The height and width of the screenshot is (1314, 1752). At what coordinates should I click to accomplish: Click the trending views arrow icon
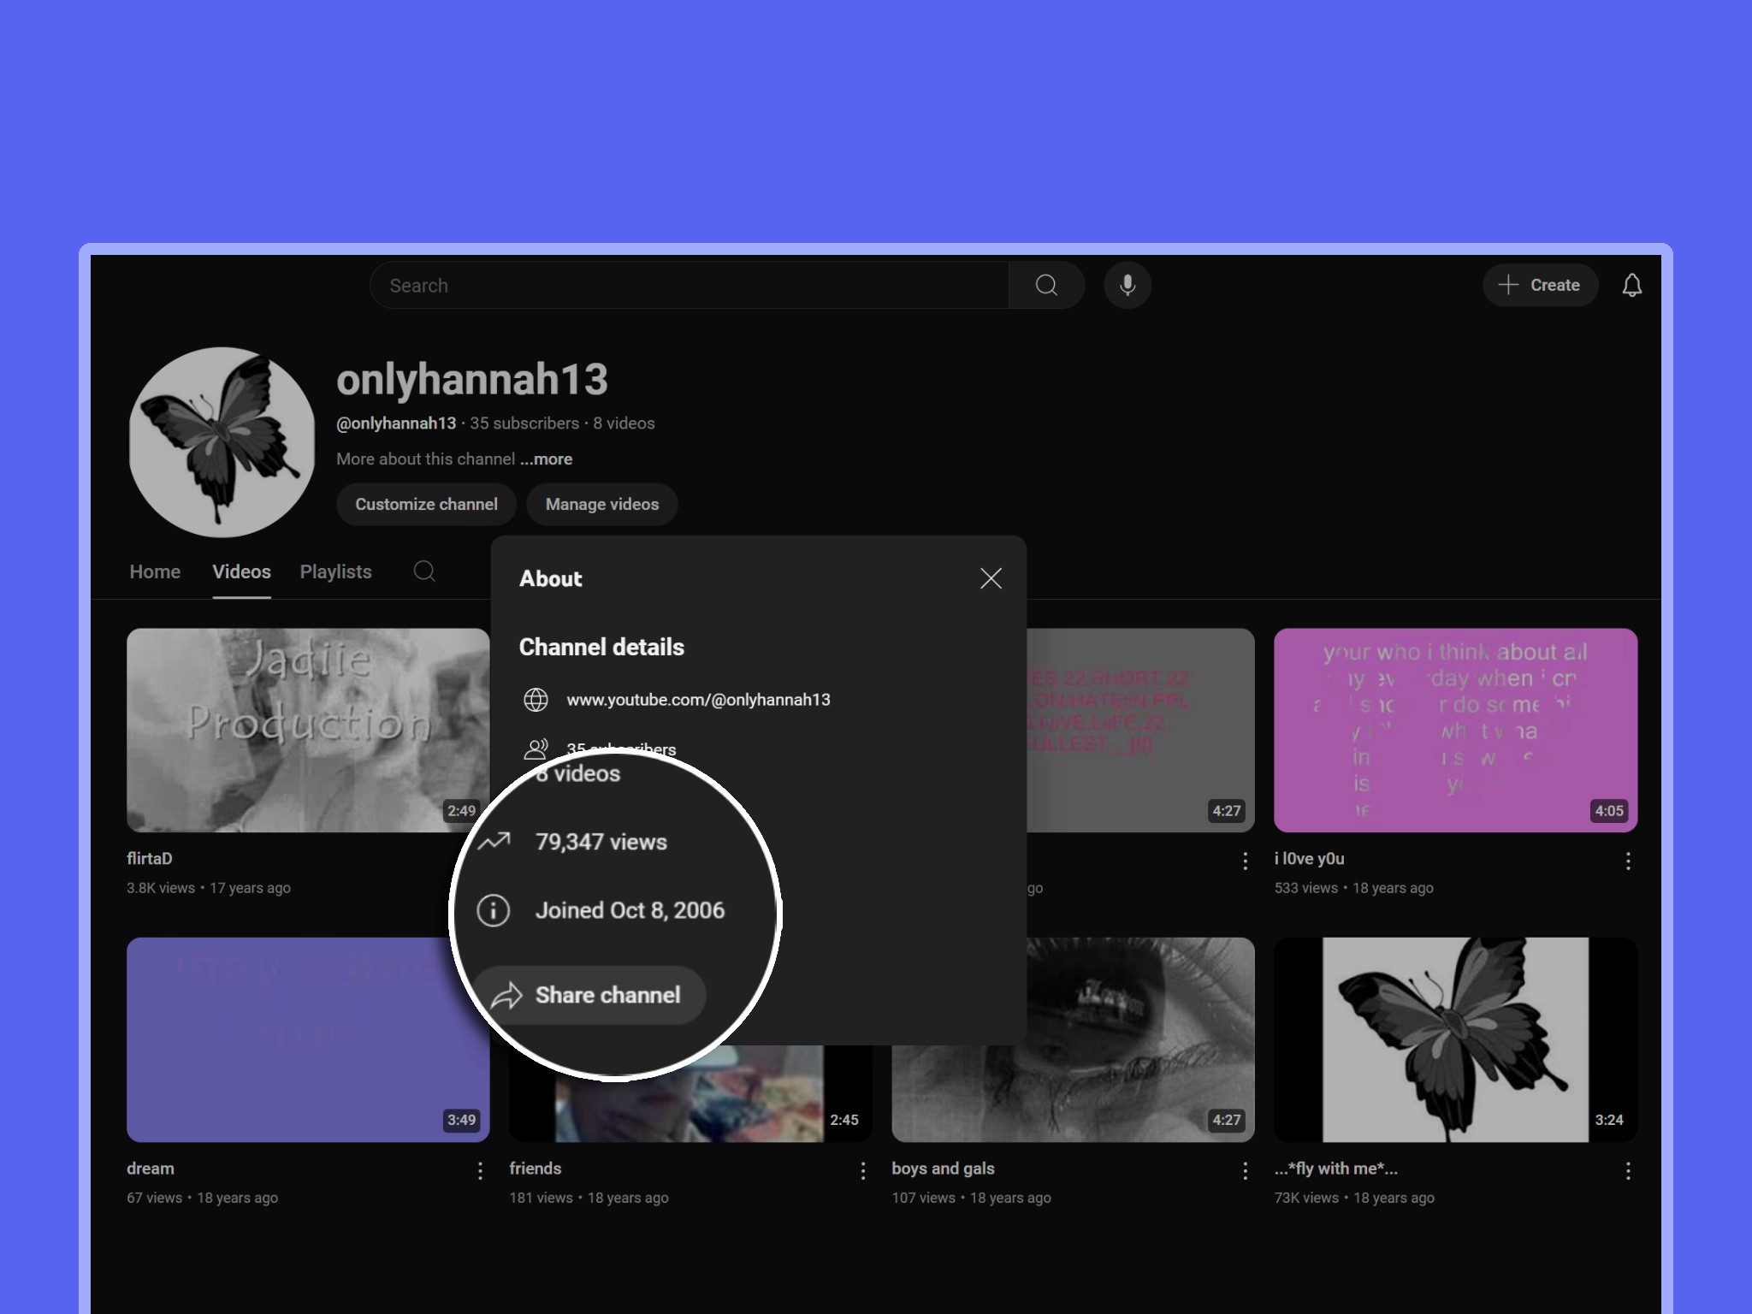point(494,842)
